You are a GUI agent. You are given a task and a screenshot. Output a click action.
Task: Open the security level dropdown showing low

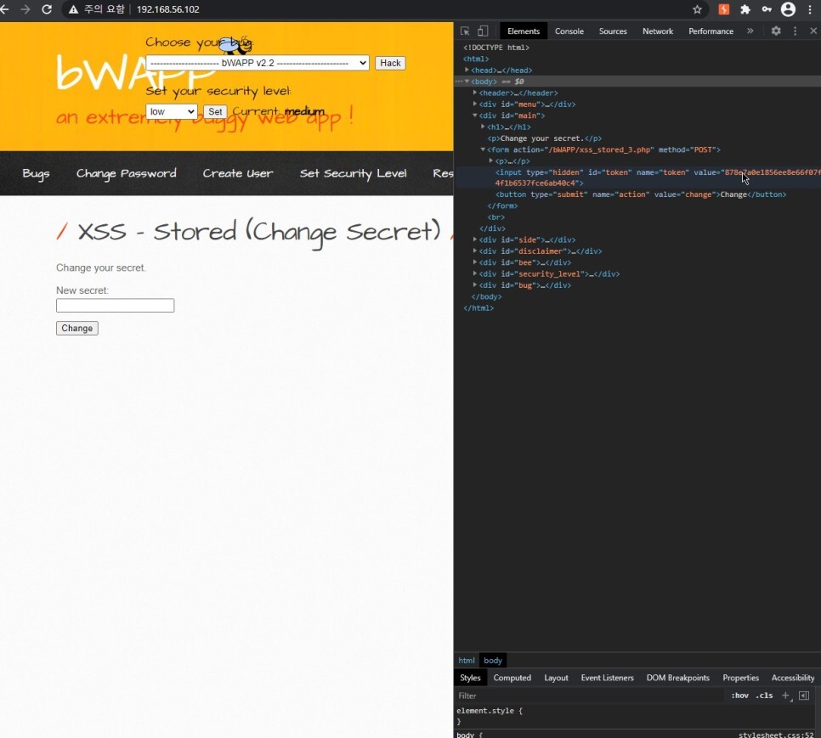coord(171,111)
